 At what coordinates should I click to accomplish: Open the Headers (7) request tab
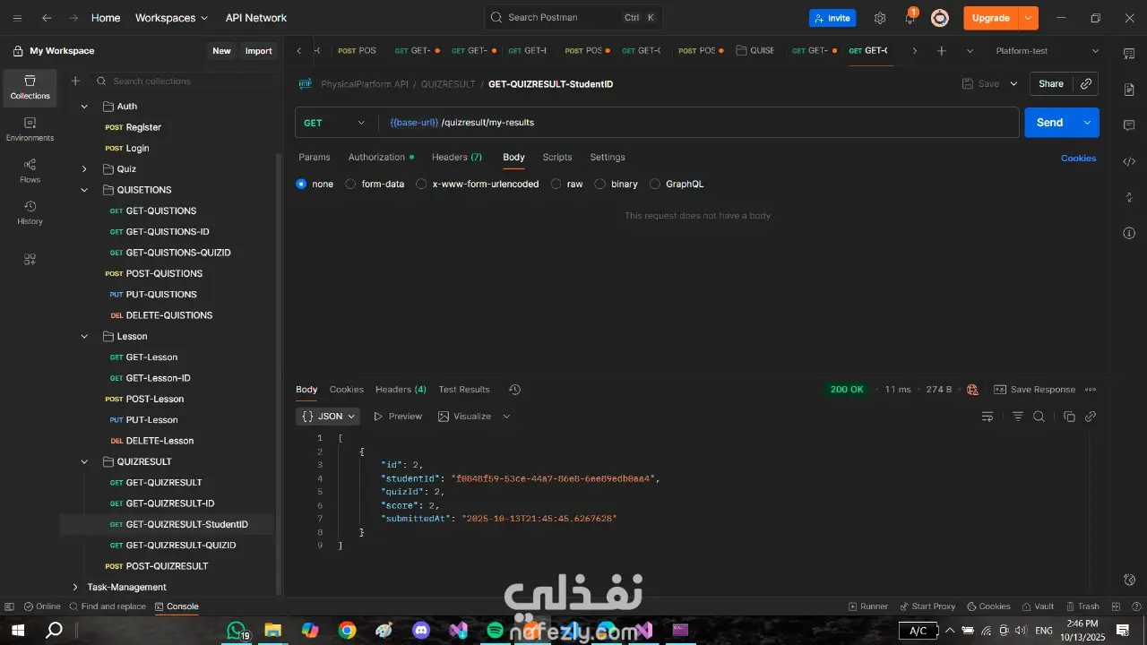(457, 157)
